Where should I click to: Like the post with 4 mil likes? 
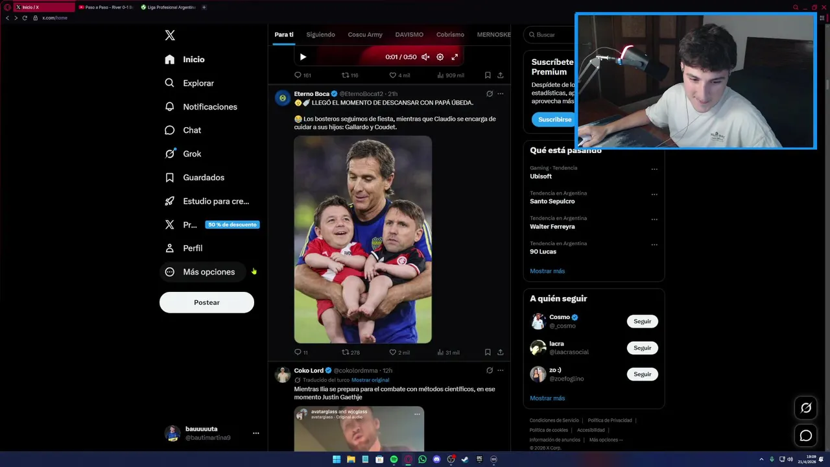click(x=399, y=75)
